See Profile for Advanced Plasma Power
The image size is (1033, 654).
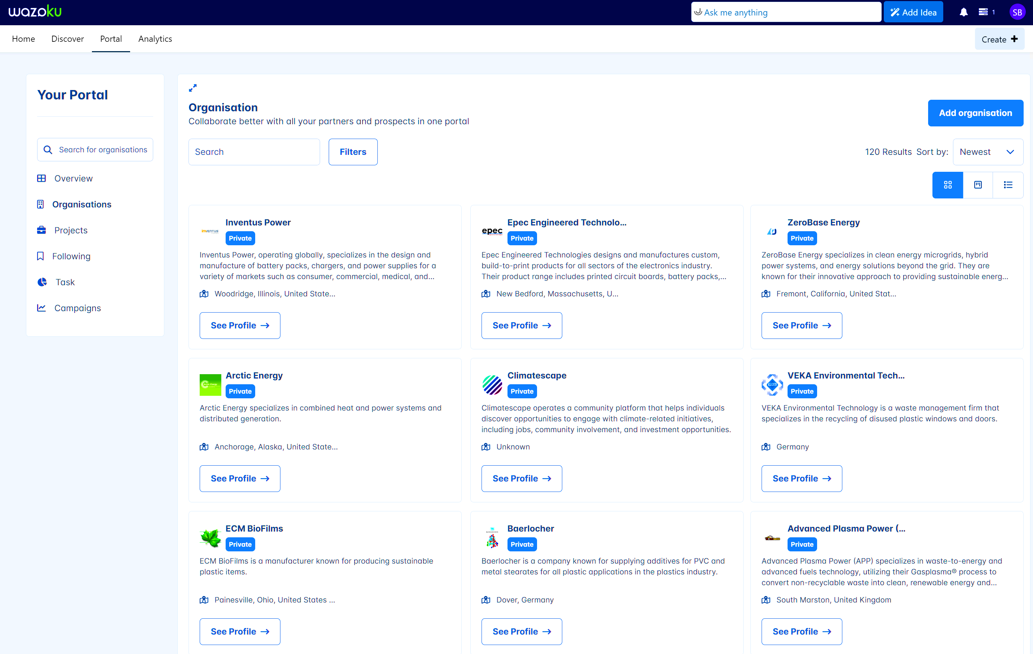coord(801,631)
